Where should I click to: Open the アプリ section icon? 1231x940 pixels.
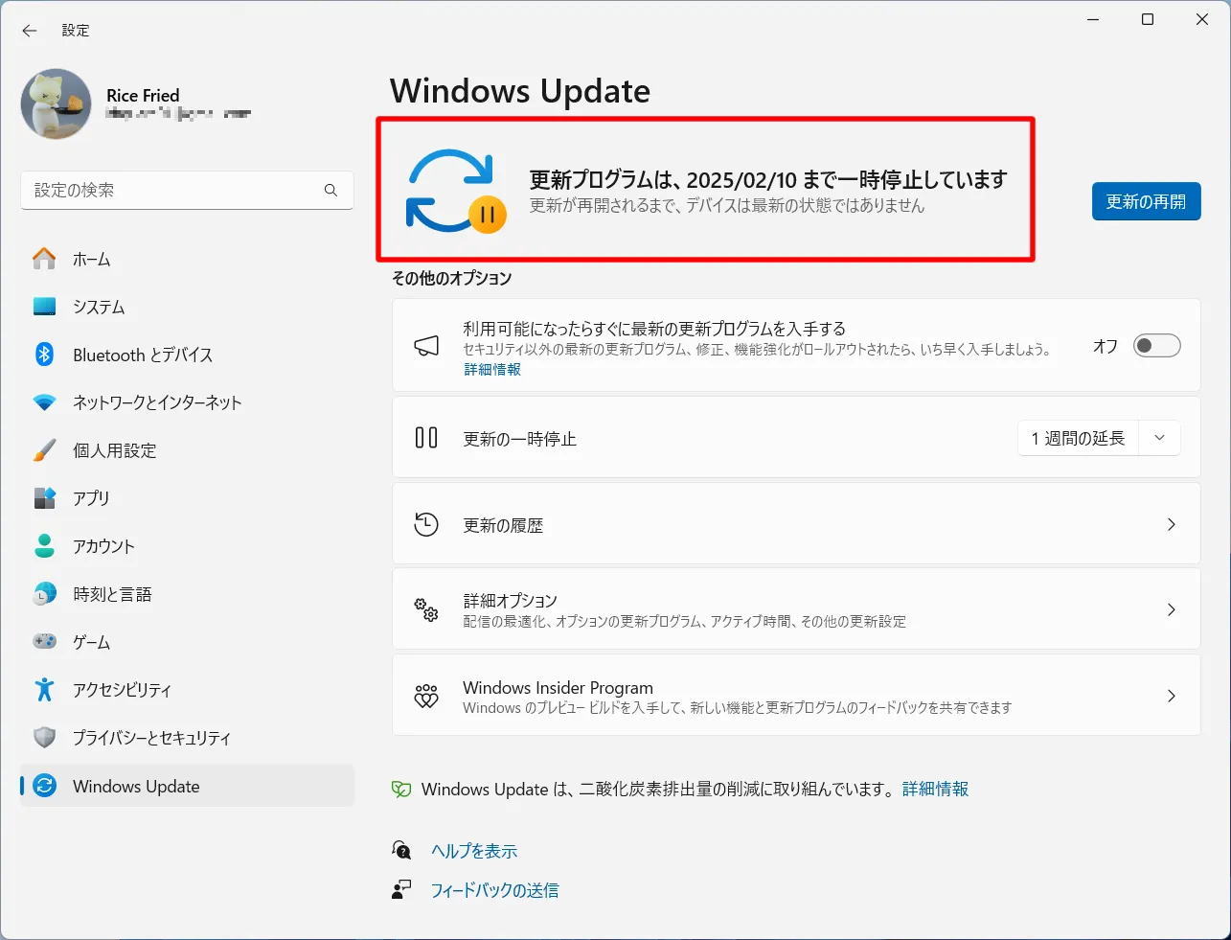[44, 498]
